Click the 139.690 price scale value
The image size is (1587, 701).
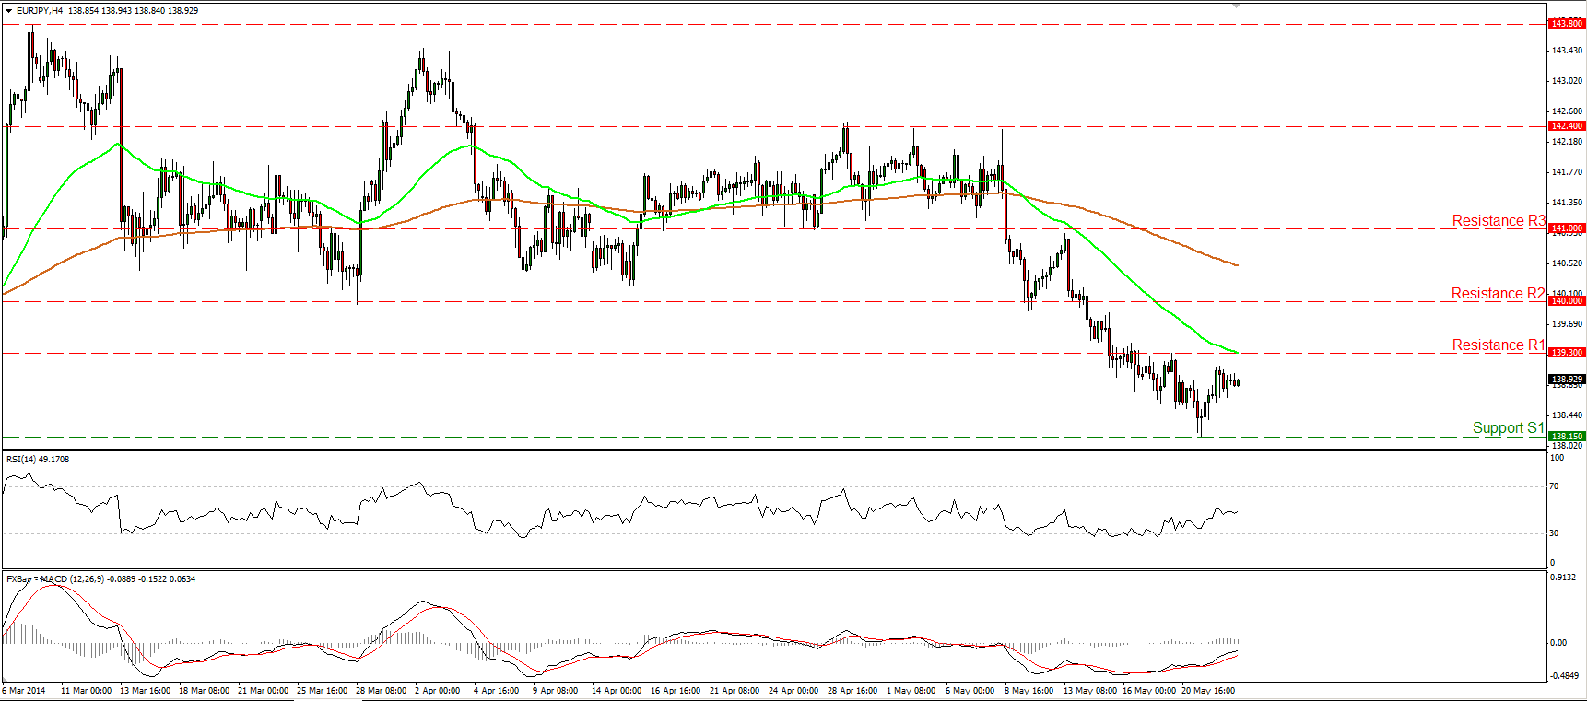click(x=1567, y=324)
